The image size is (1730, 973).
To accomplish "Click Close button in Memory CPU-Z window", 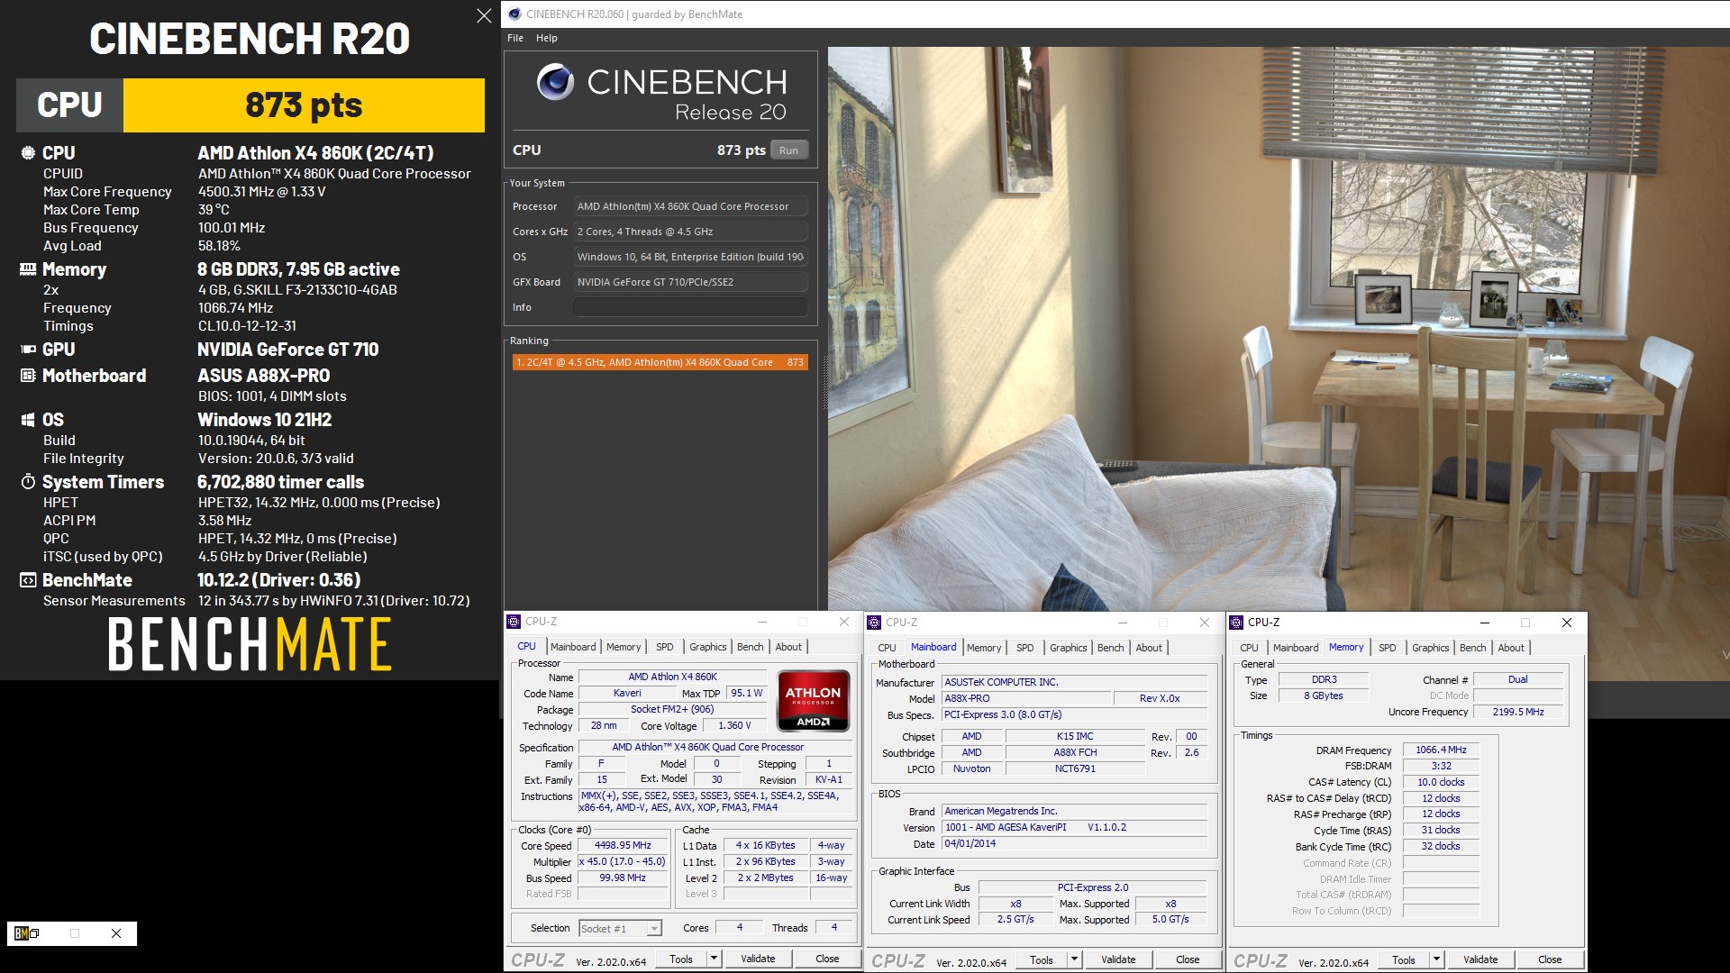I will click(1550, 959).
